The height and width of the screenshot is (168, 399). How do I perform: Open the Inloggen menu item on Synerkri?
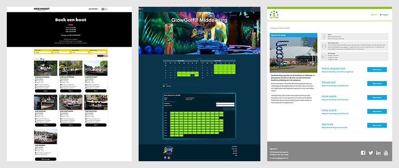[x=384, y=14]
